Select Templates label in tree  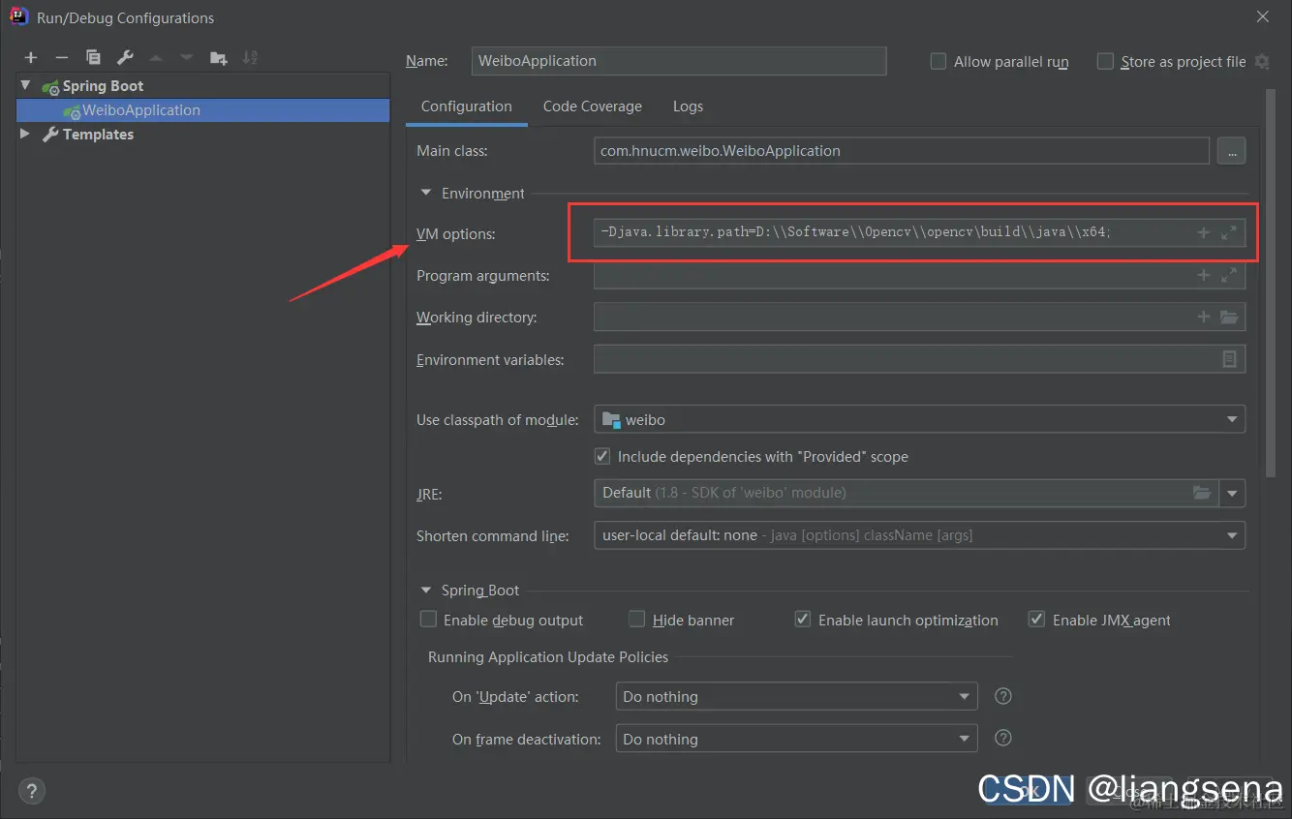(x=98, y=134)
